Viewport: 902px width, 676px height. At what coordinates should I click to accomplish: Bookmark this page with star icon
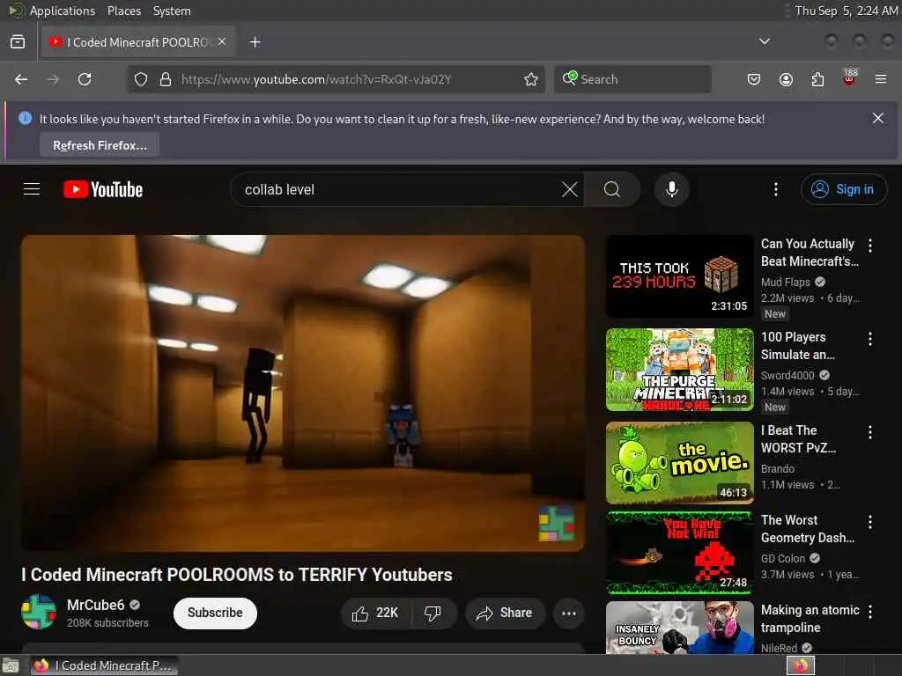click(x=531, y=79)
